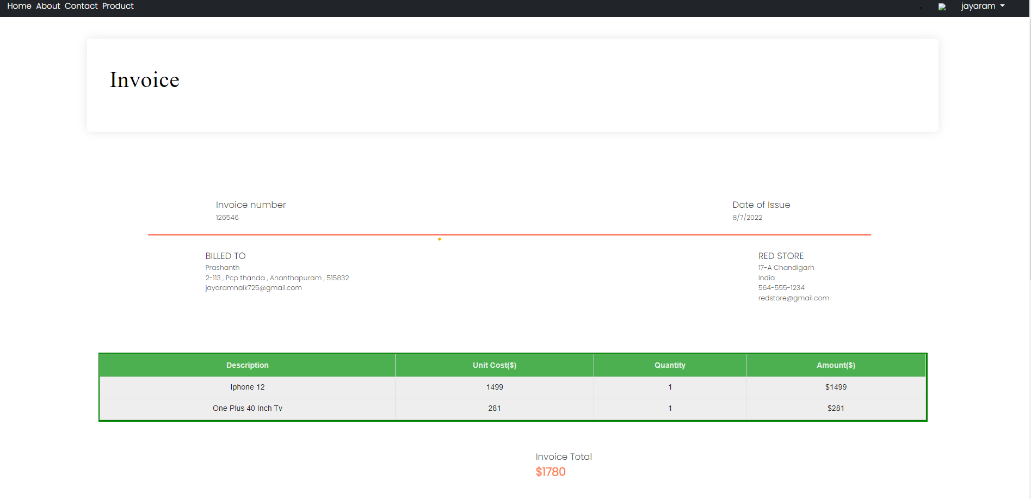Click the Date of Issue 8/7/2022

(x=746, y=217)
